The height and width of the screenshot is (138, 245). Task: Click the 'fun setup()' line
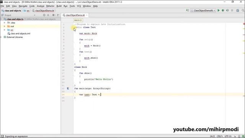point(86,39)
